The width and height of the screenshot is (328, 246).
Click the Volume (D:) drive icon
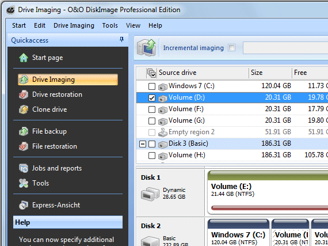click(x=162, y=98)
